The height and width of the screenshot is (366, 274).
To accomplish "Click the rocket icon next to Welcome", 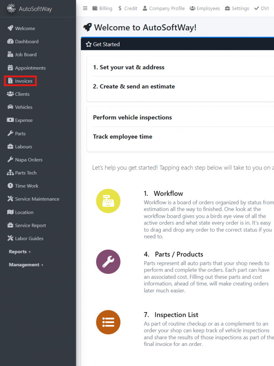I will 10,28.
